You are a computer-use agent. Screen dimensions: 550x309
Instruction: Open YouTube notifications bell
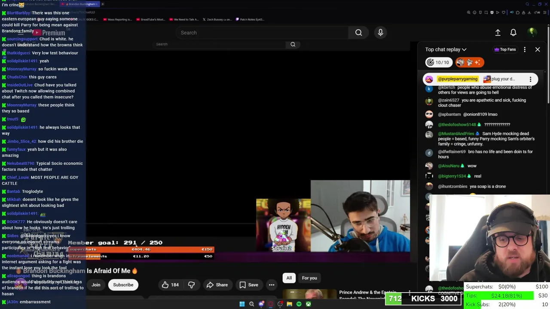(513, 33)
